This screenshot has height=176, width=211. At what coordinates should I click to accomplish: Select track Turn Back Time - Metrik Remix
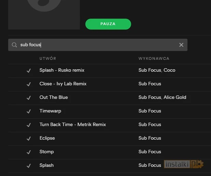click(73, 124)
